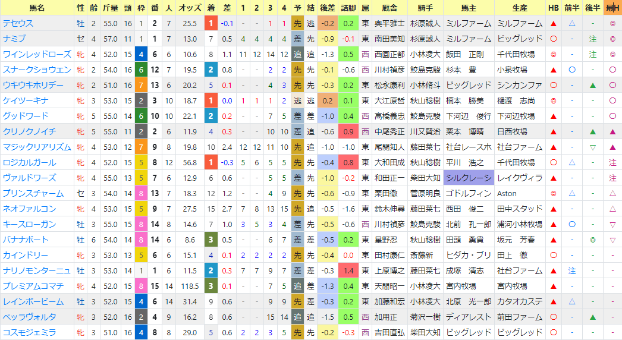Select breeder name 前田ファーム
Screen dimensions: 622x340
tap(520, 317)
